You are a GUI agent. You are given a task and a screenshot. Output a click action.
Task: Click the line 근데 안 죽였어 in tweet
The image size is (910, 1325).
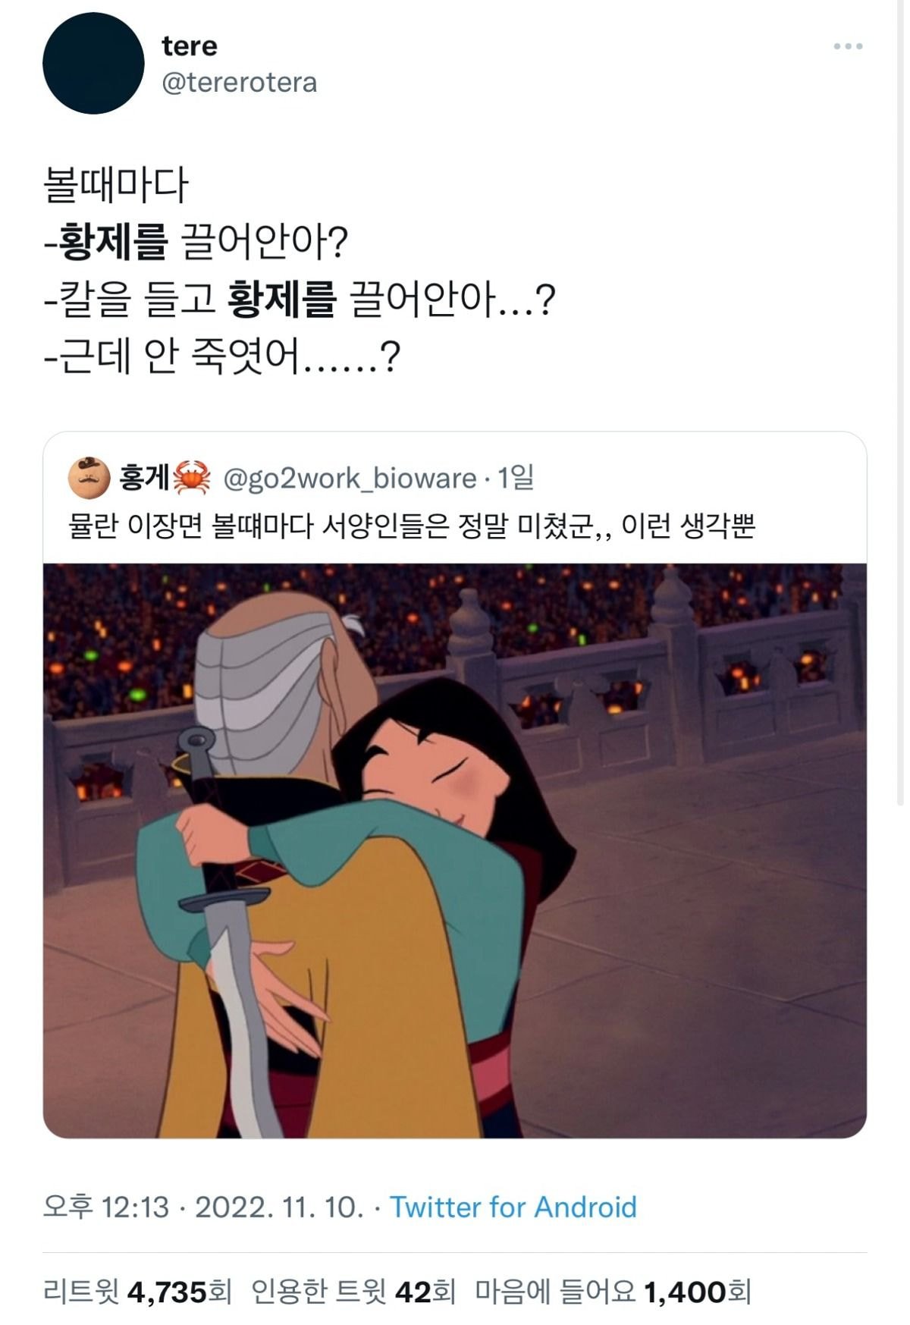click(221, 356)
